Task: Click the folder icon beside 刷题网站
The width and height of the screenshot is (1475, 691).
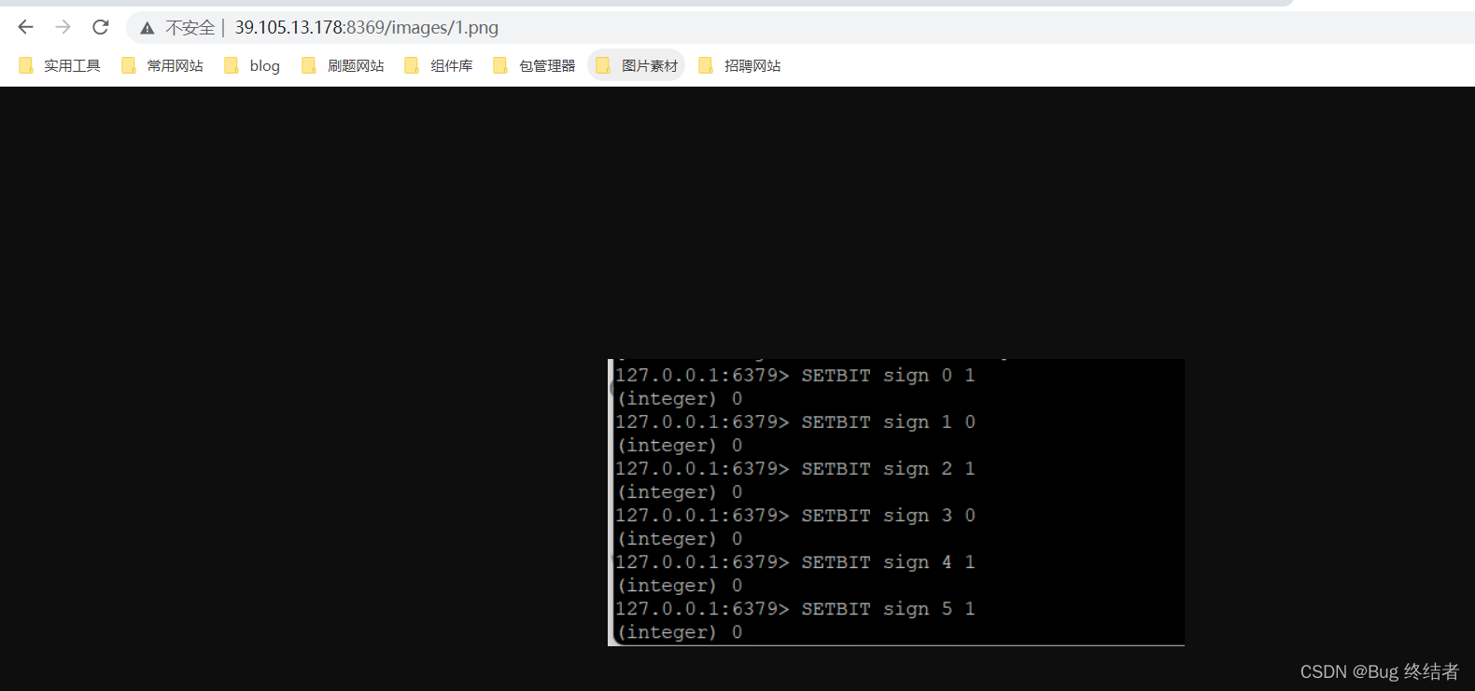Action: tap(309, 65)
